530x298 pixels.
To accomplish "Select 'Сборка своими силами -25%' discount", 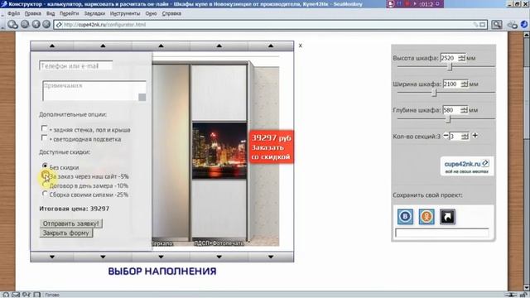I will pyautogui.click(x=45, y=194).
